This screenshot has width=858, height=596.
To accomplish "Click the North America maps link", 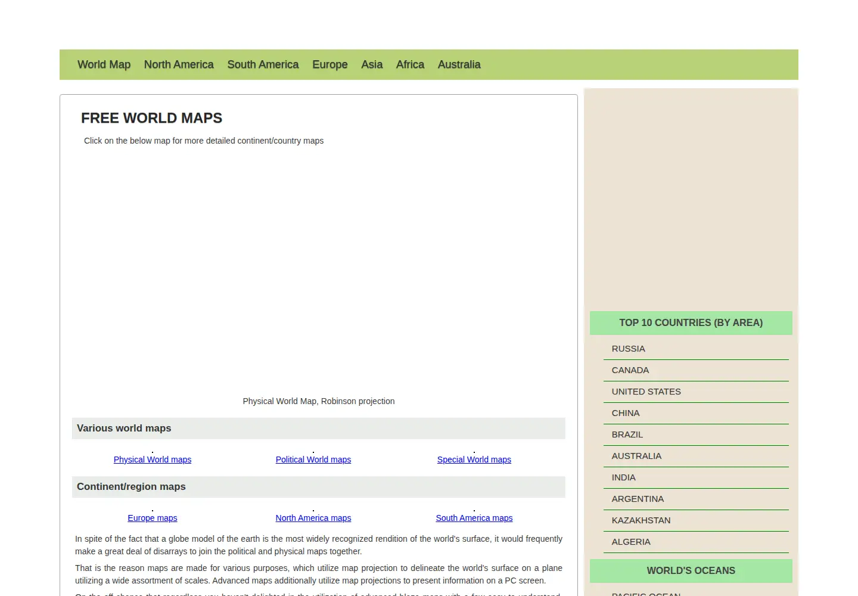I will point(313,518).
